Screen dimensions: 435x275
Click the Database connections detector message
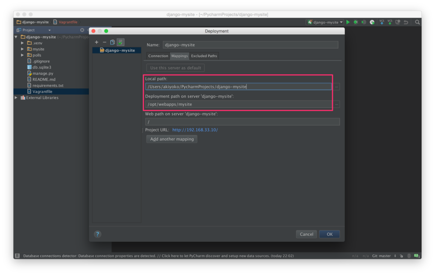(158, 256)
